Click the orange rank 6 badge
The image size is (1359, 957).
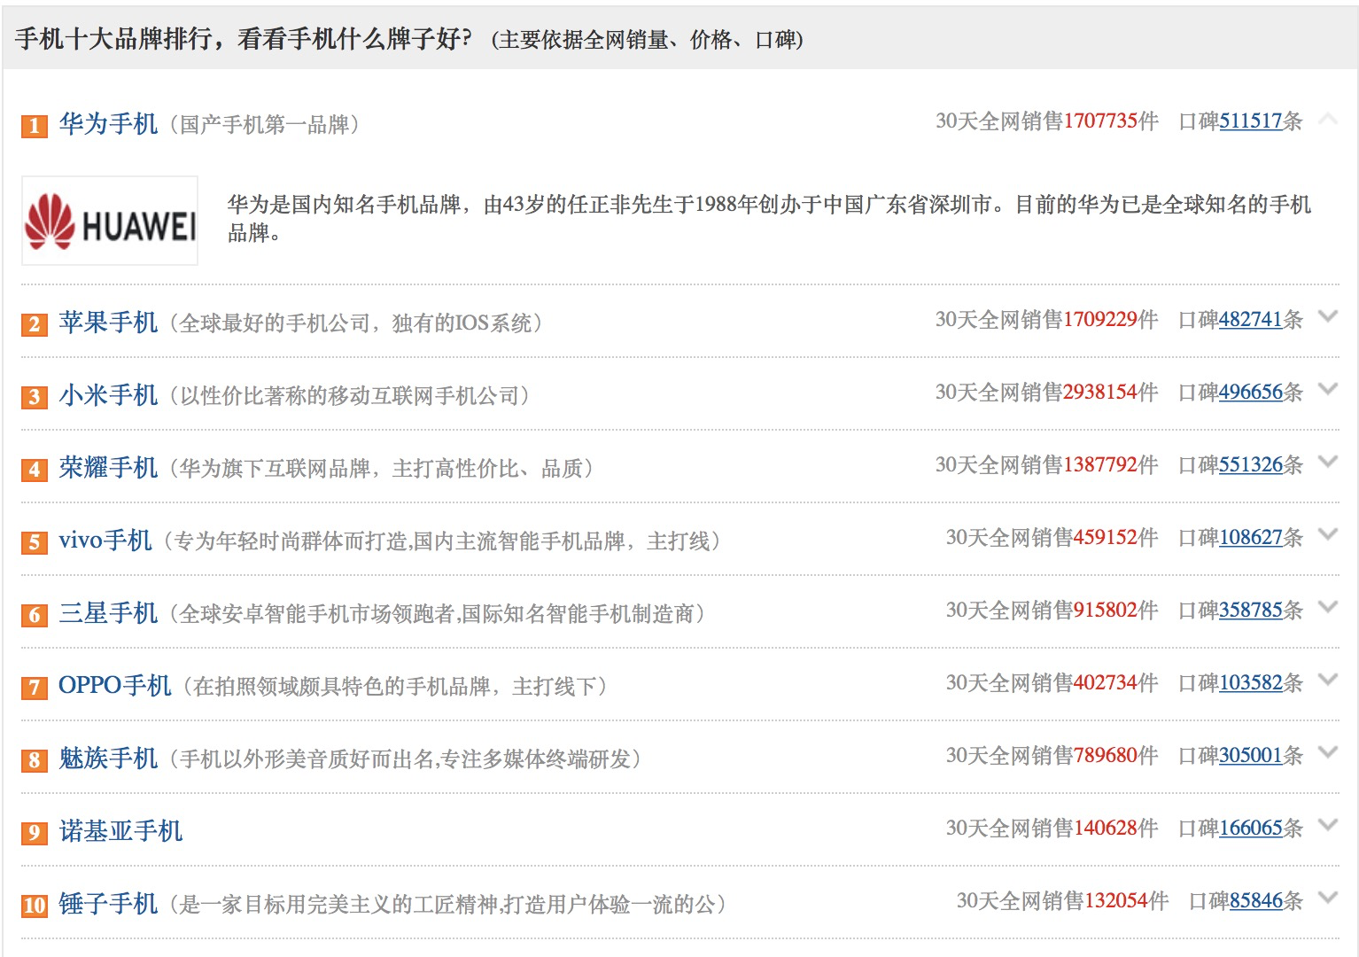point(35,615)
